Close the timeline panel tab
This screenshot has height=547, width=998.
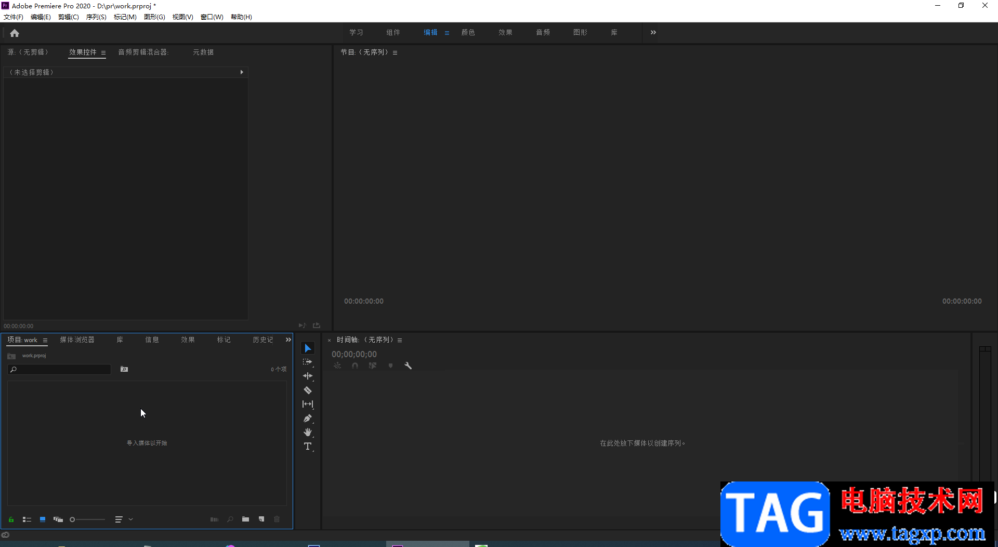point(329,340)
